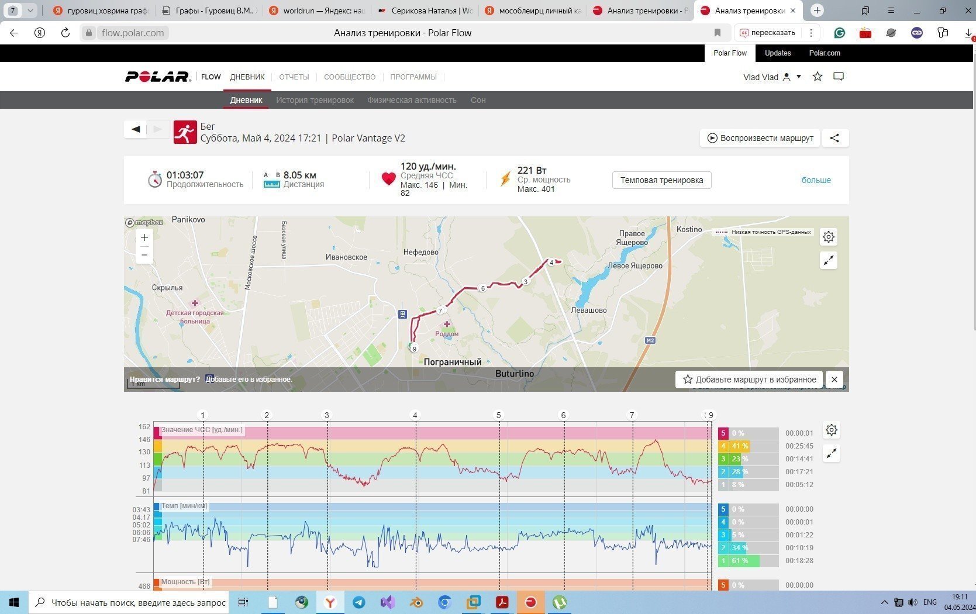The width and height of the screenshot is (976, 614).
Task: Click heart rate zone 2 bar (28 %)
Action: click(749, 472)
